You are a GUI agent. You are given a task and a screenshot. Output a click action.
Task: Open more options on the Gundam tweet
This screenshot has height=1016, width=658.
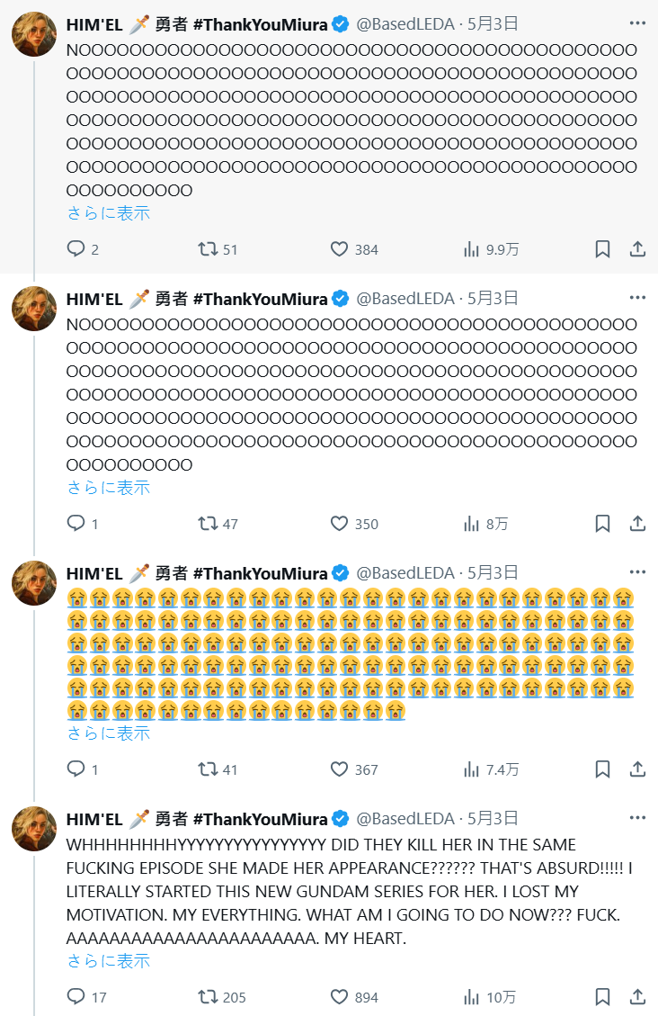tap(637, 817)
